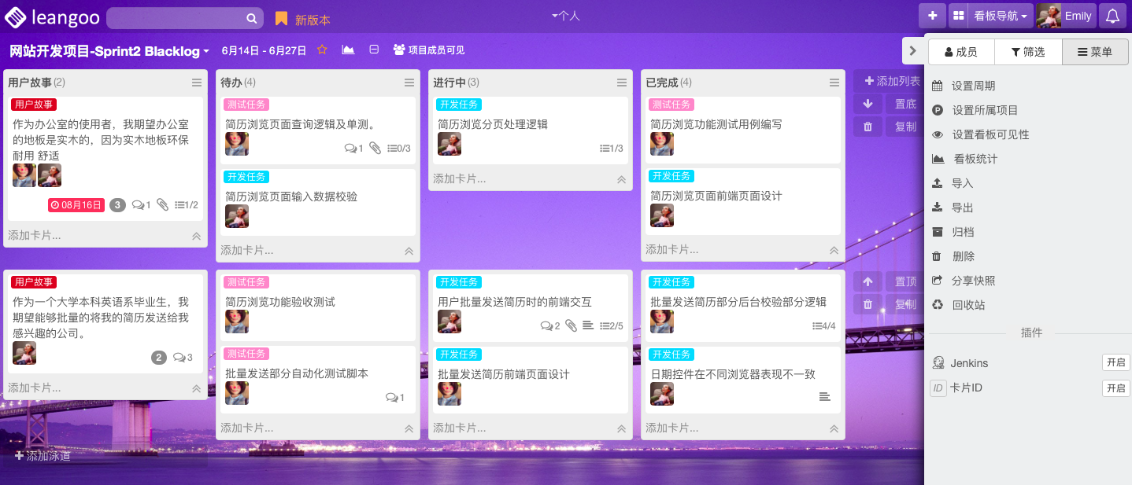Click checklist 2/5 on 用户批量发送简历时的前端交互 card
1132x485 pixels.
(x=611, y=326)
